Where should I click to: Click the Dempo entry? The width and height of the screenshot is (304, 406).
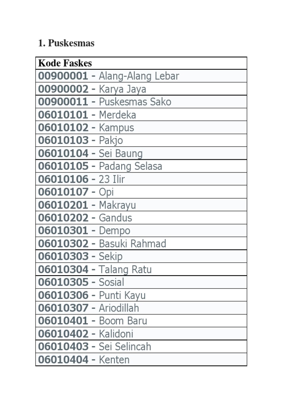coord(114,231)
